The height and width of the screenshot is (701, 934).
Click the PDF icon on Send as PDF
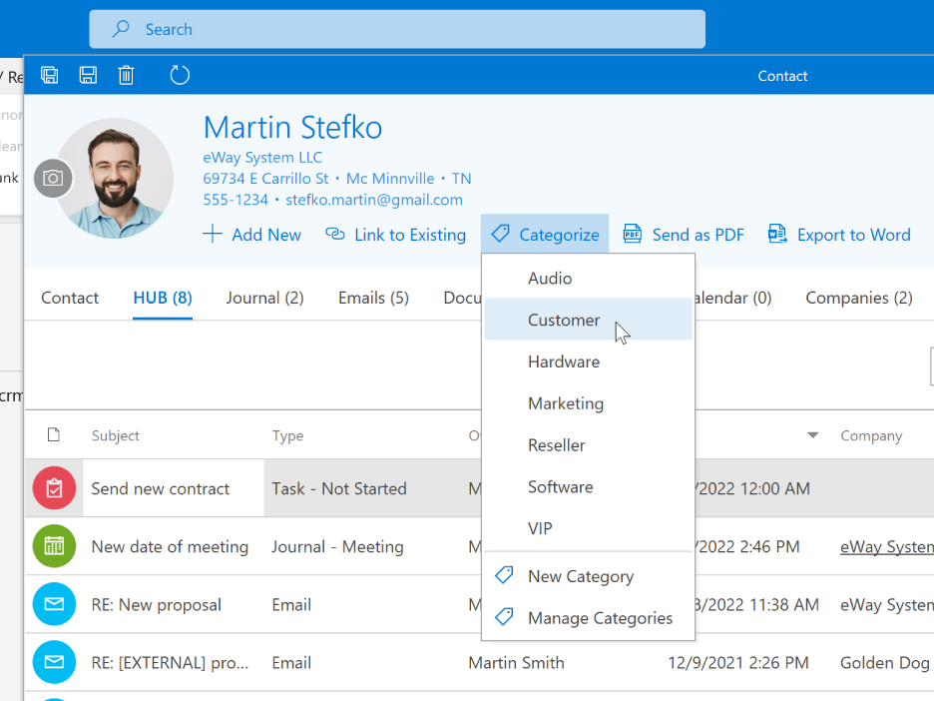coord(632,234)
